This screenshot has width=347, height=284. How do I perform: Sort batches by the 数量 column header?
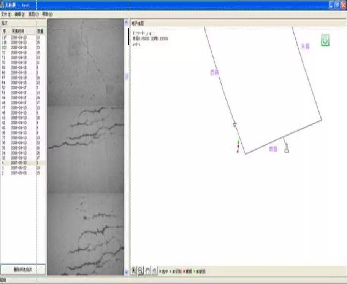(40, 31)
